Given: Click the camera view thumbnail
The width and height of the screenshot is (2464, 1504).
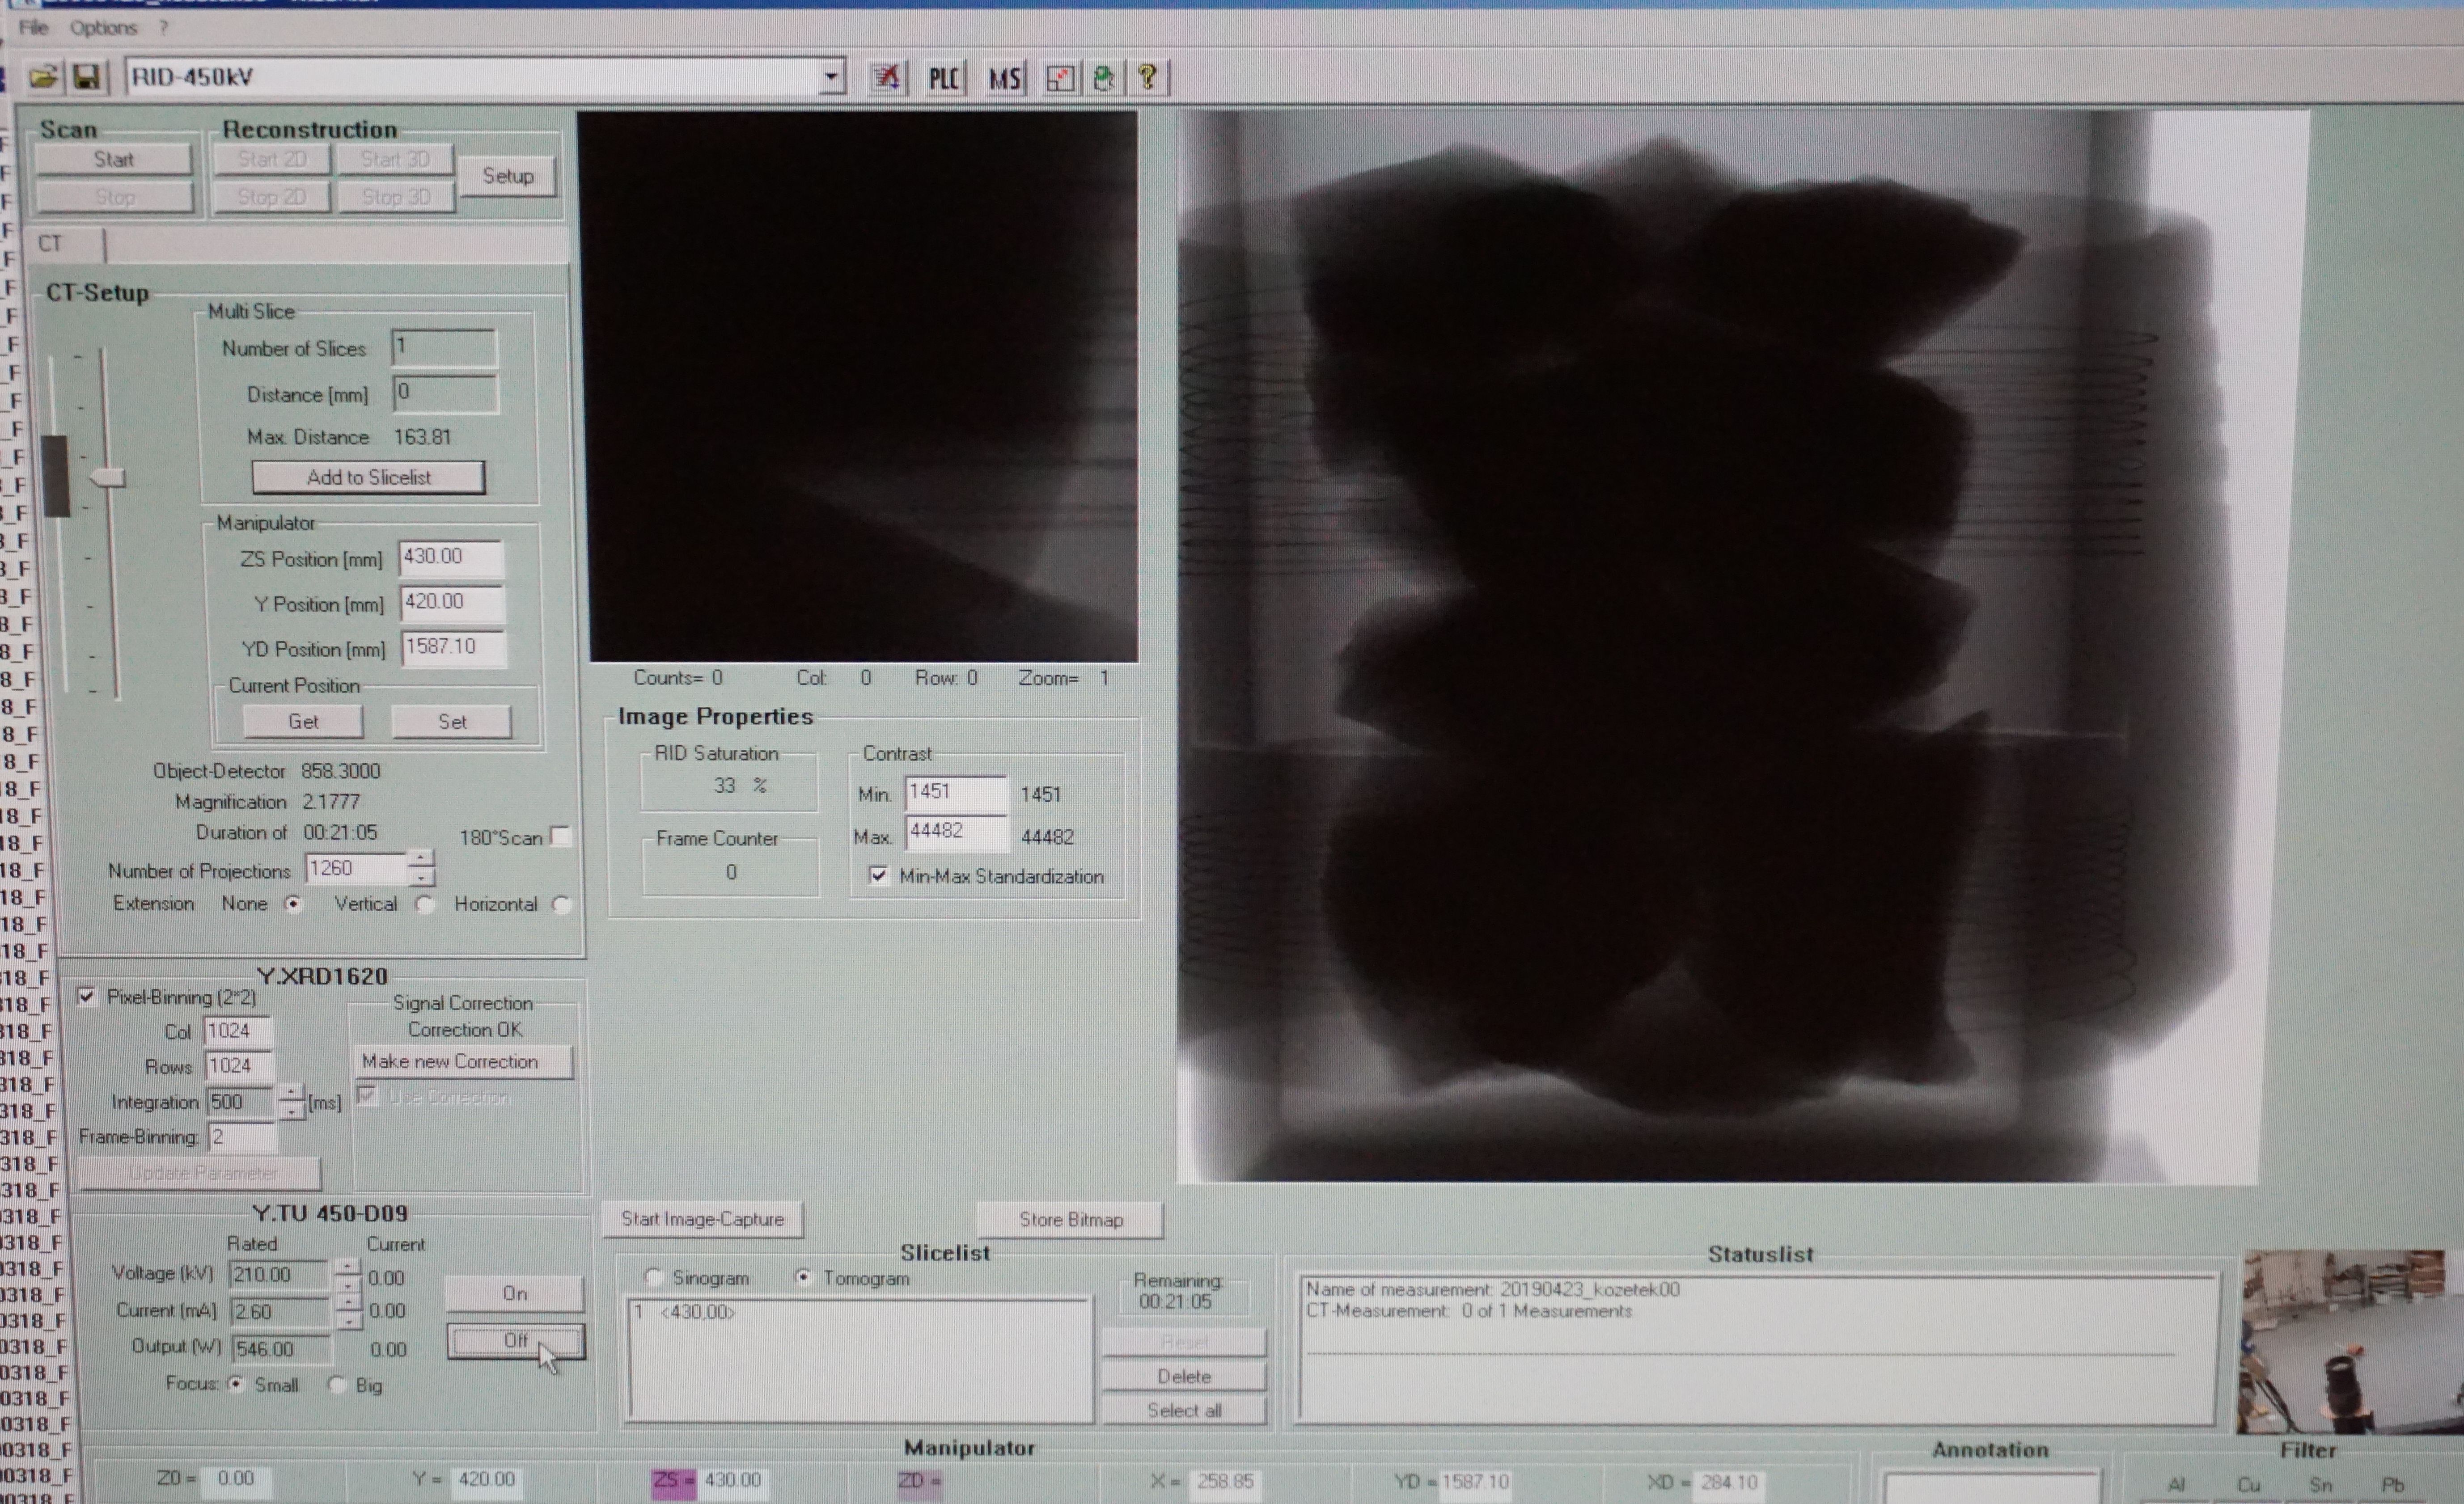Looking at the screenshot, I should pos(2350,1342).
